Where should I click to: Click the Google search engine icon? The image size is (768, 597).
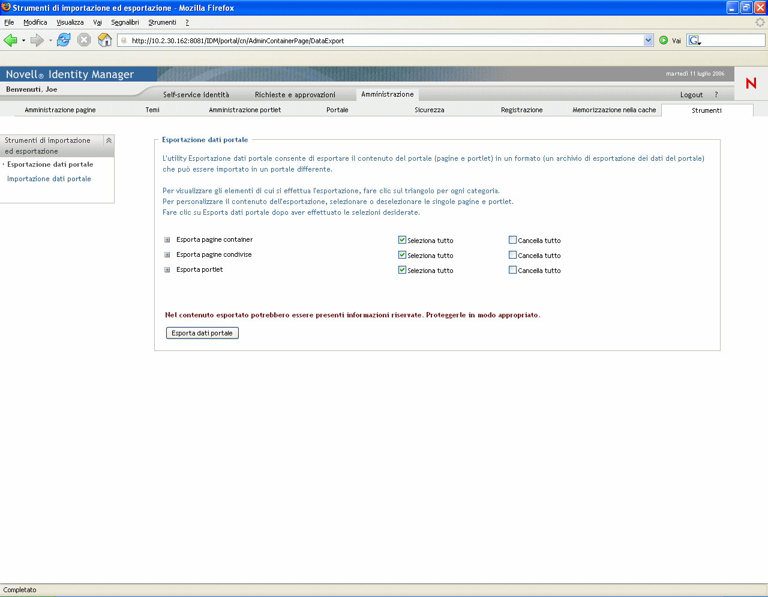(695, 40)
